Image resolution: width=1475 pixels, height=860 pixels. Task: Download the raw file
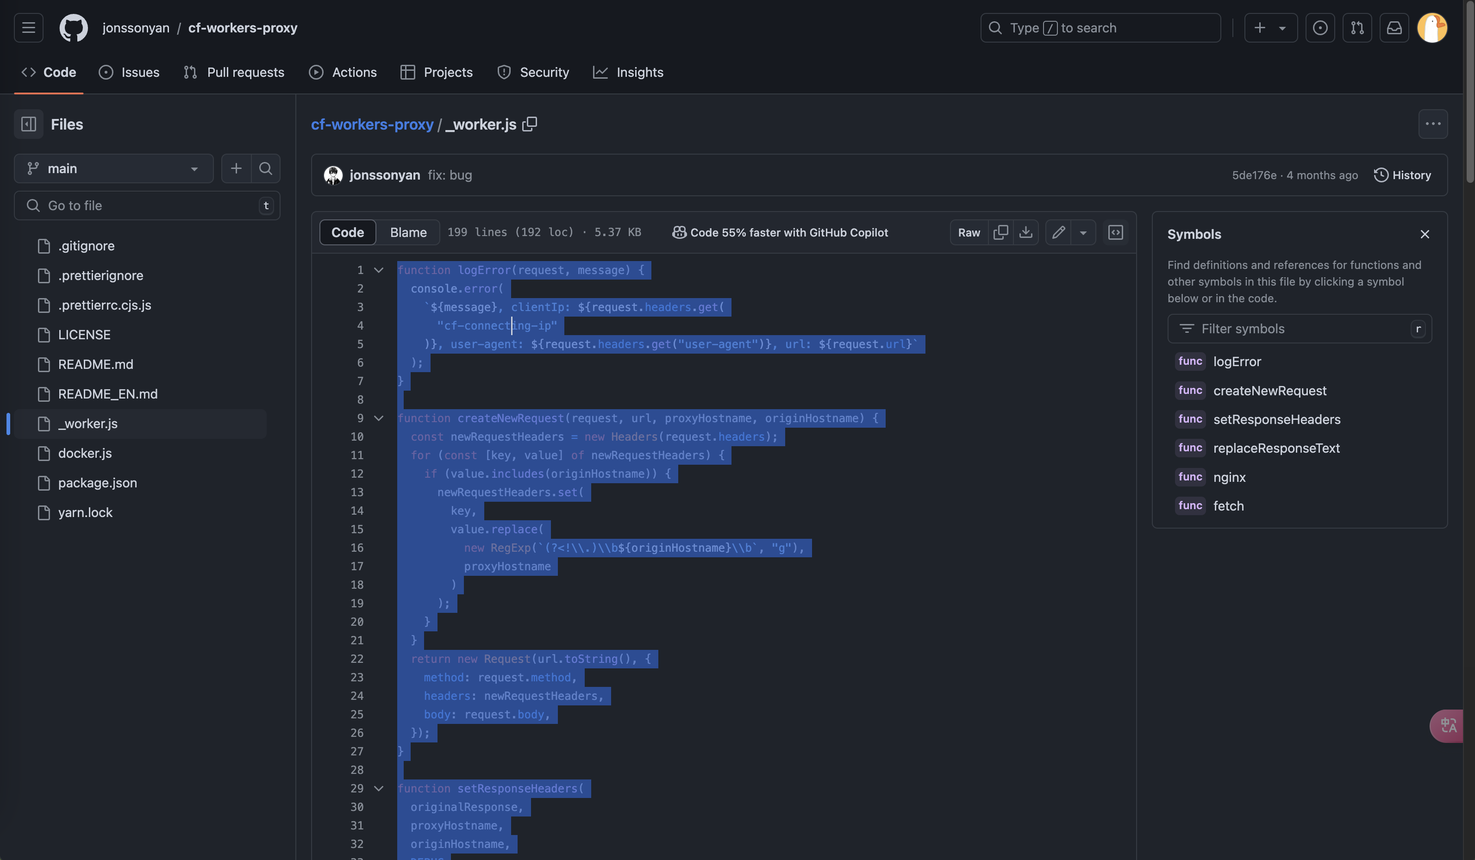1025,232
